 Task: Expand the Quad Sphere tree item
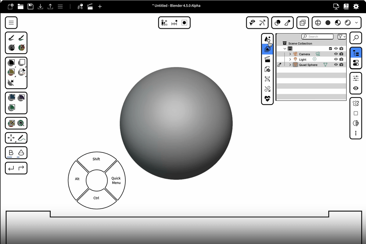coord(290,65)
